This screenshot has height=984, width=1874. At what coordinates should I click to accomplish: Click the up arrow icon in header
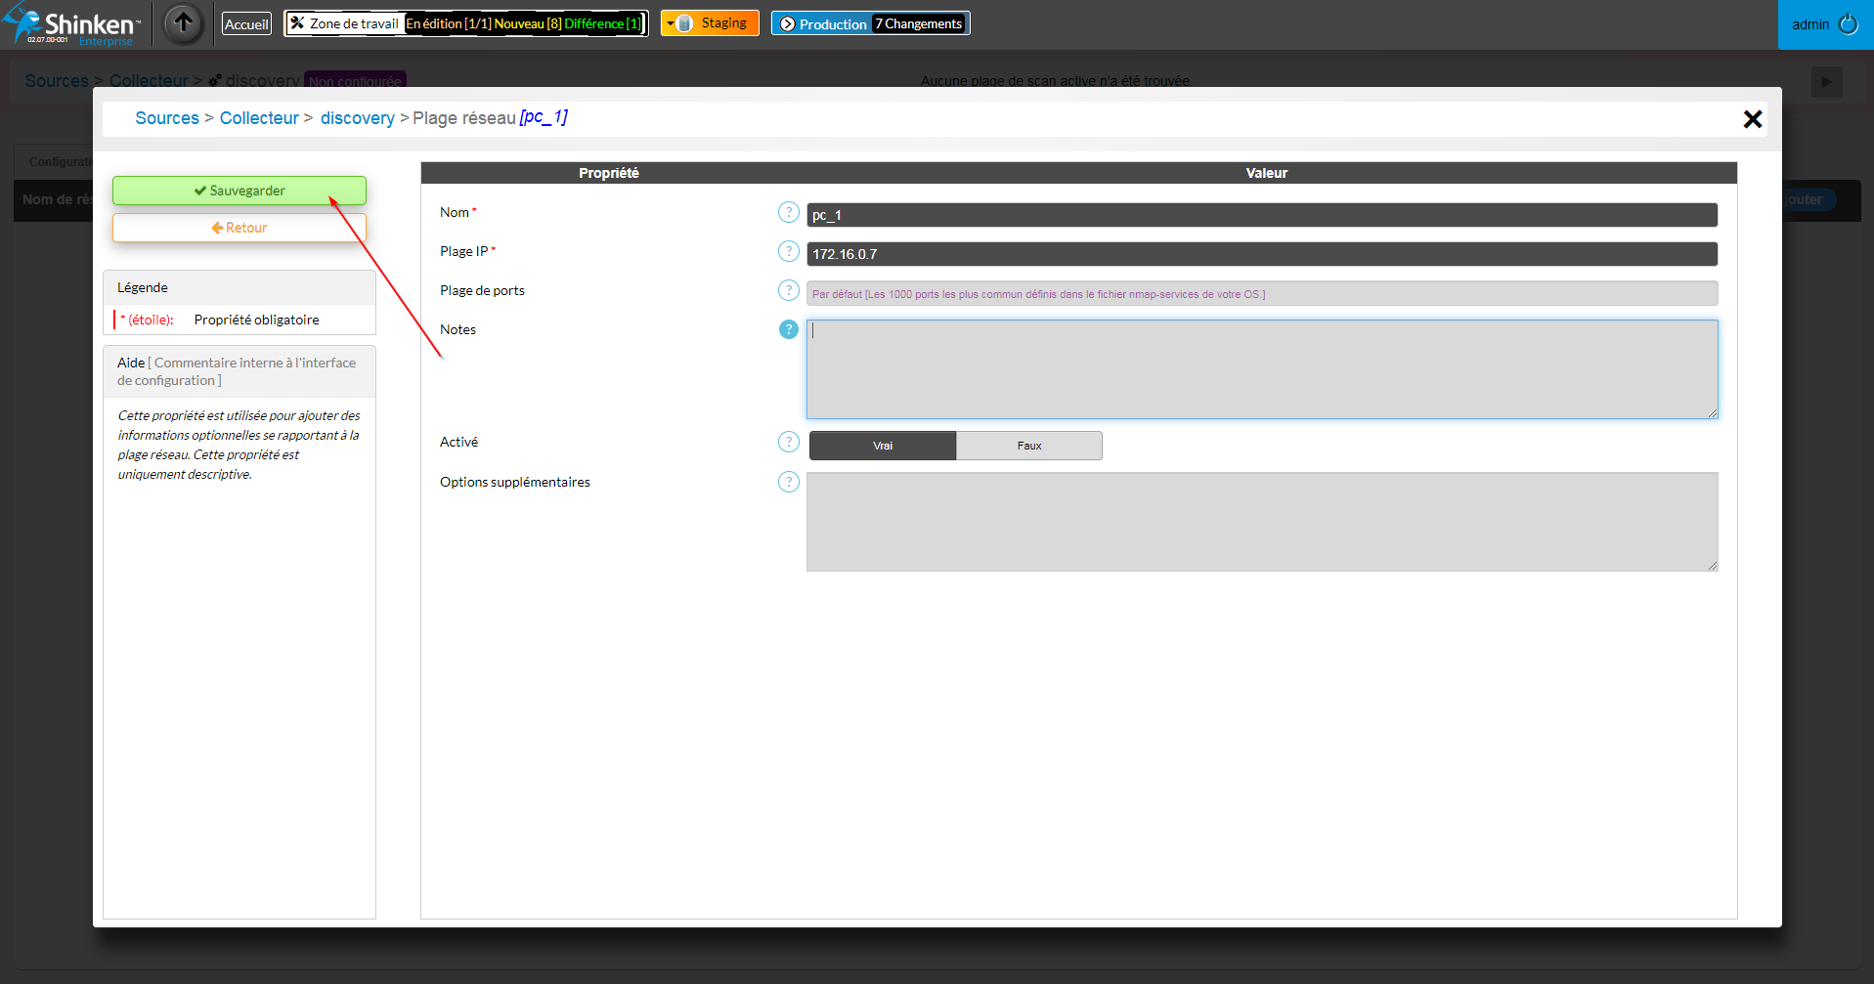183,23
